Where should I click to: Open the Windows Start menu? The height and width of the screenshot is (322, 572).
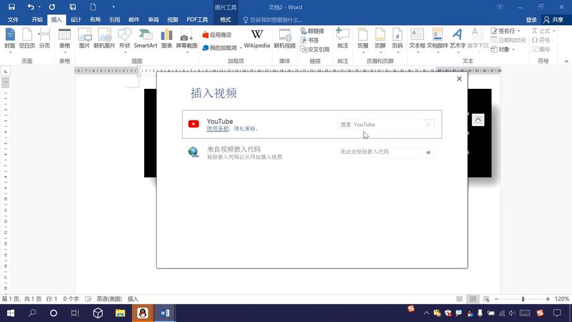point(10,313)
